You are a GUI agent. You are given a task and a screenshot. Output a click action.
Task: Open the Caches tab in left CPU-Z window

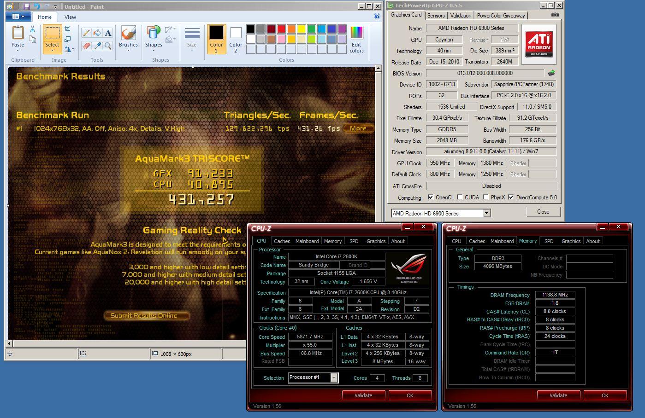click(x=282, y=241)
